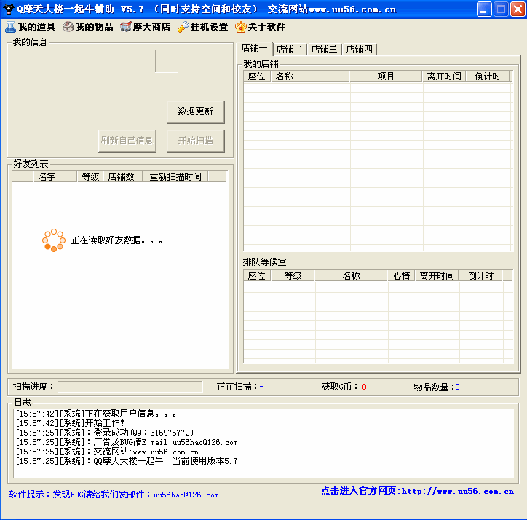
Task: Click the icon beside 我的物品
Action: [68, 27]
